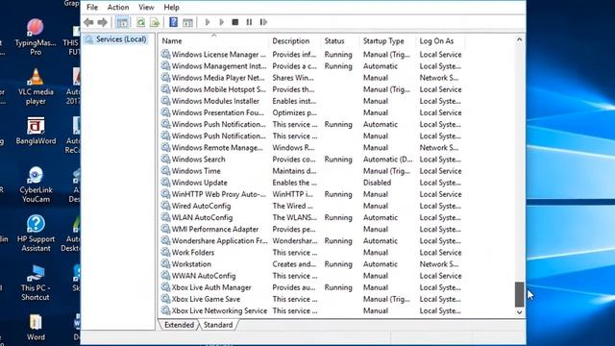The width and height of the screenshot is (615, 346).
Task: Open the Word desktop icon
Action: pos(36,327)
